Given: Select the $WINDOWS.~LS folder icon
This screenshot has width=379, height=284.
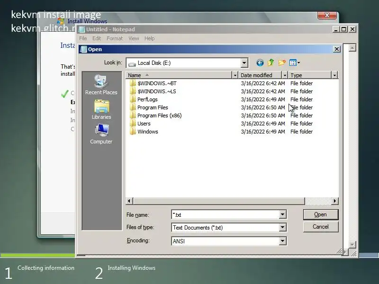Looking at the screenshot, I should pyautogui.click(x=133, y=91).
